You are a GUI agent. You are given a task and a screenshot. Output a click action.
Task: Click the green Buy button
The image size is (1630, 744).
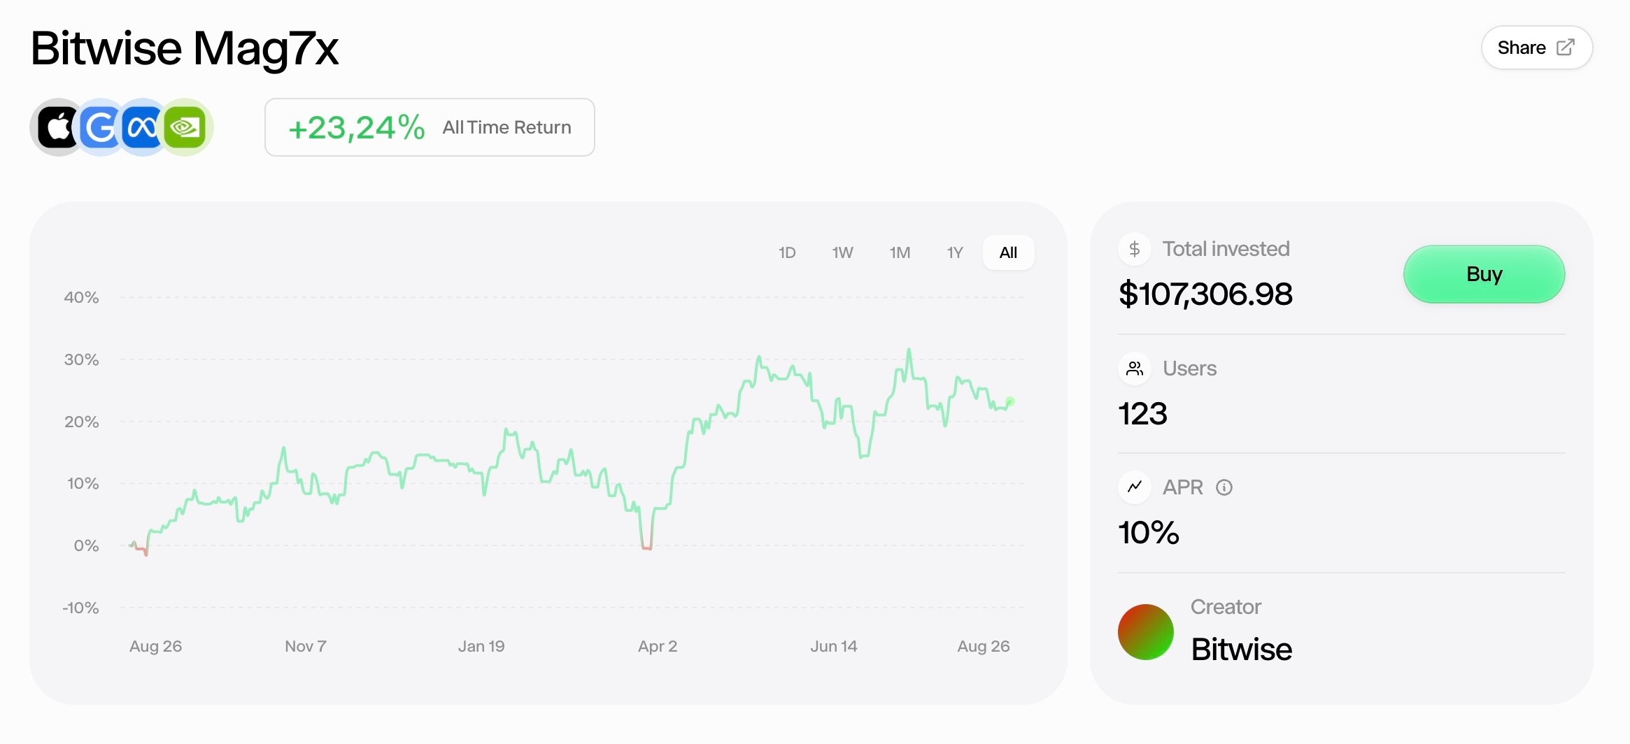click(1484, 274)
